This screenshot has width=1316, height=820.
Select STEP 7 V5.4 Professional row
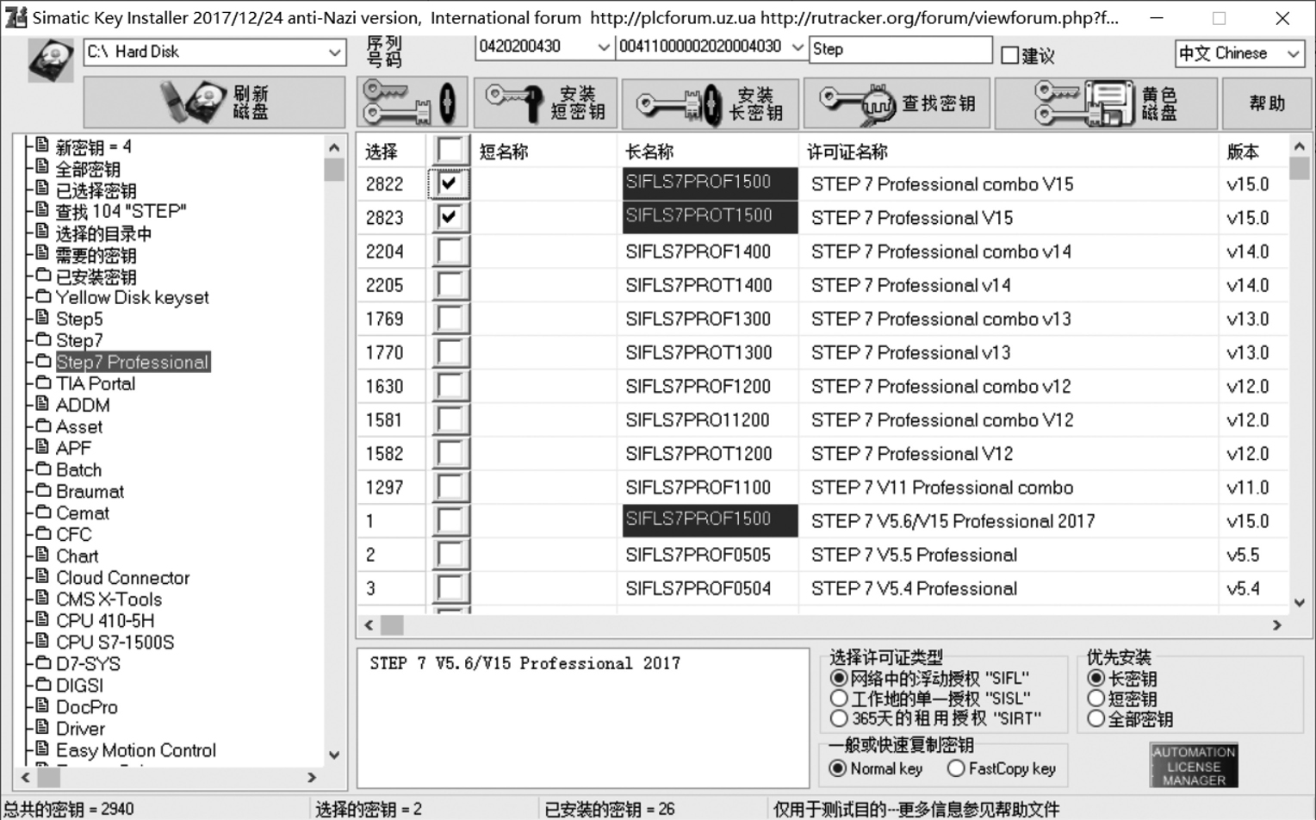point(823,588)
